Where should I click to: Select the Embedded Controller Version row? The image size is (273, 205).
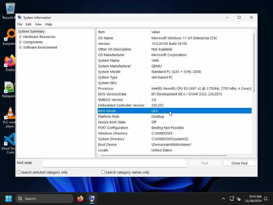(x=175, y=105)
